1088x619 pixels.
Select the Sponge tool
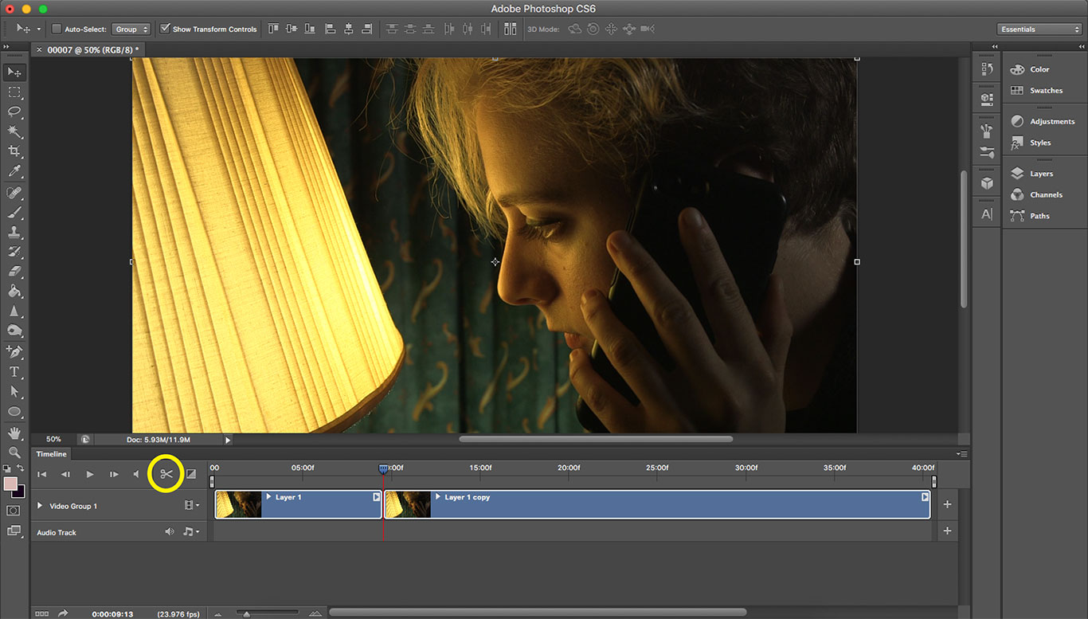tap(14, 331)
